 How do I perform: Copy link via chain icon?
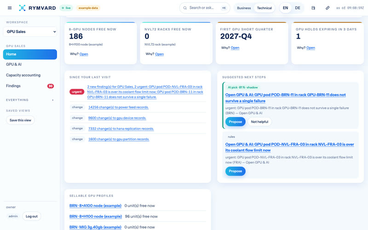click(328, 8)
